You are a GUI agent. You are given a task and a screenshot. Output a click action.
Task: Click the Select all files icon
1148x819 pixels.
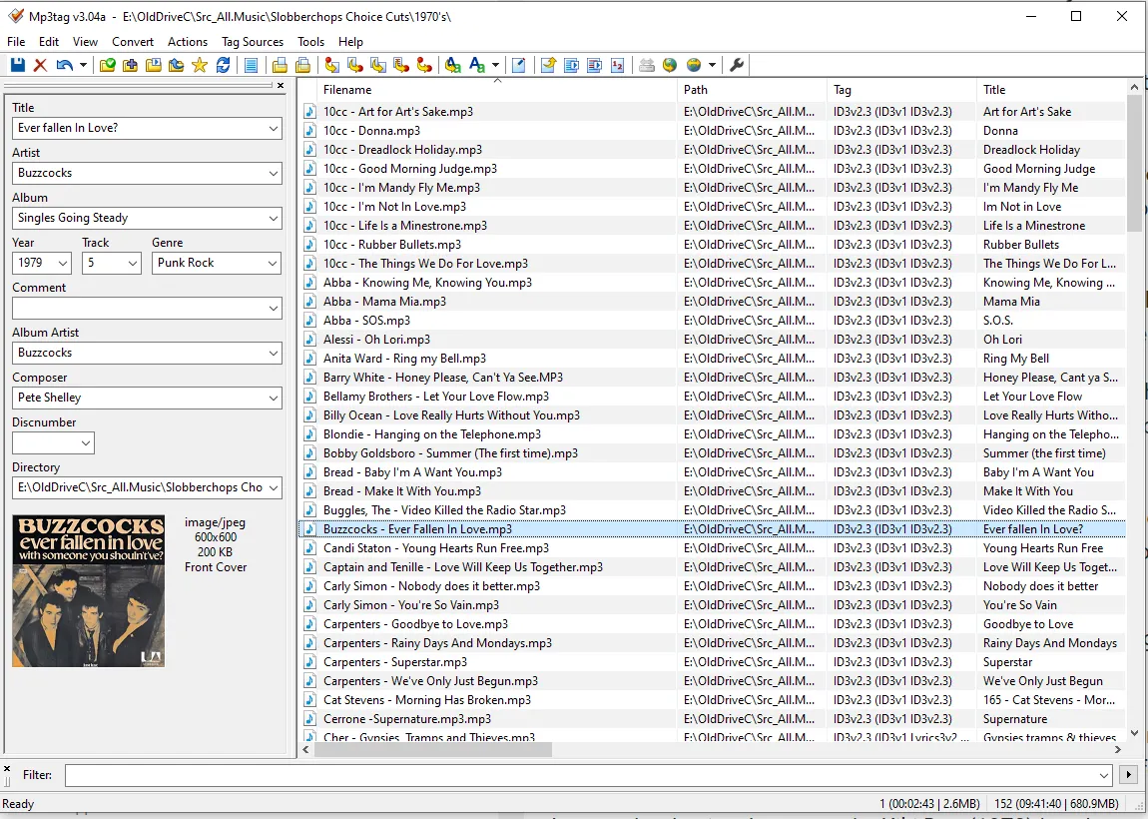[x=251, y=65]
